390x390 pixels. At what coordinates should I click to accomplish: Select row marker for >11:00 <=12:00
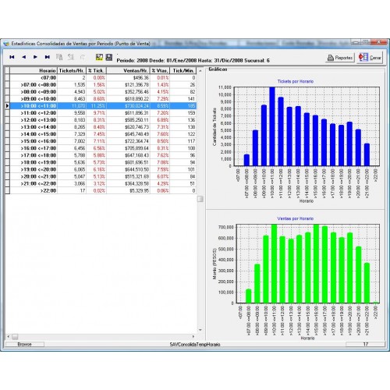click(7, 113)
